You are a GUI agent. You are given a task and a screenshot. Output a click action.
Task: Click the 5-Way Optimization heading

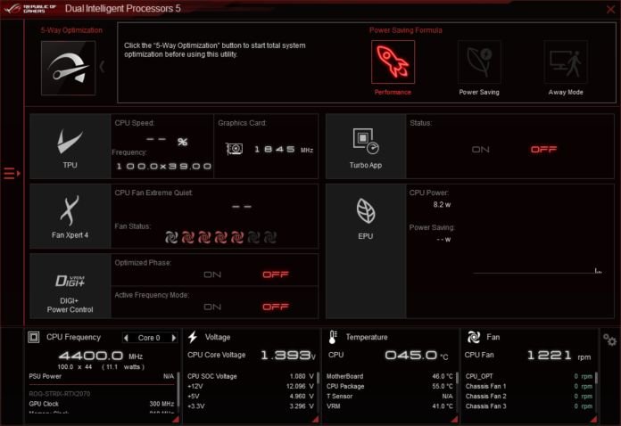pos(71,30)
